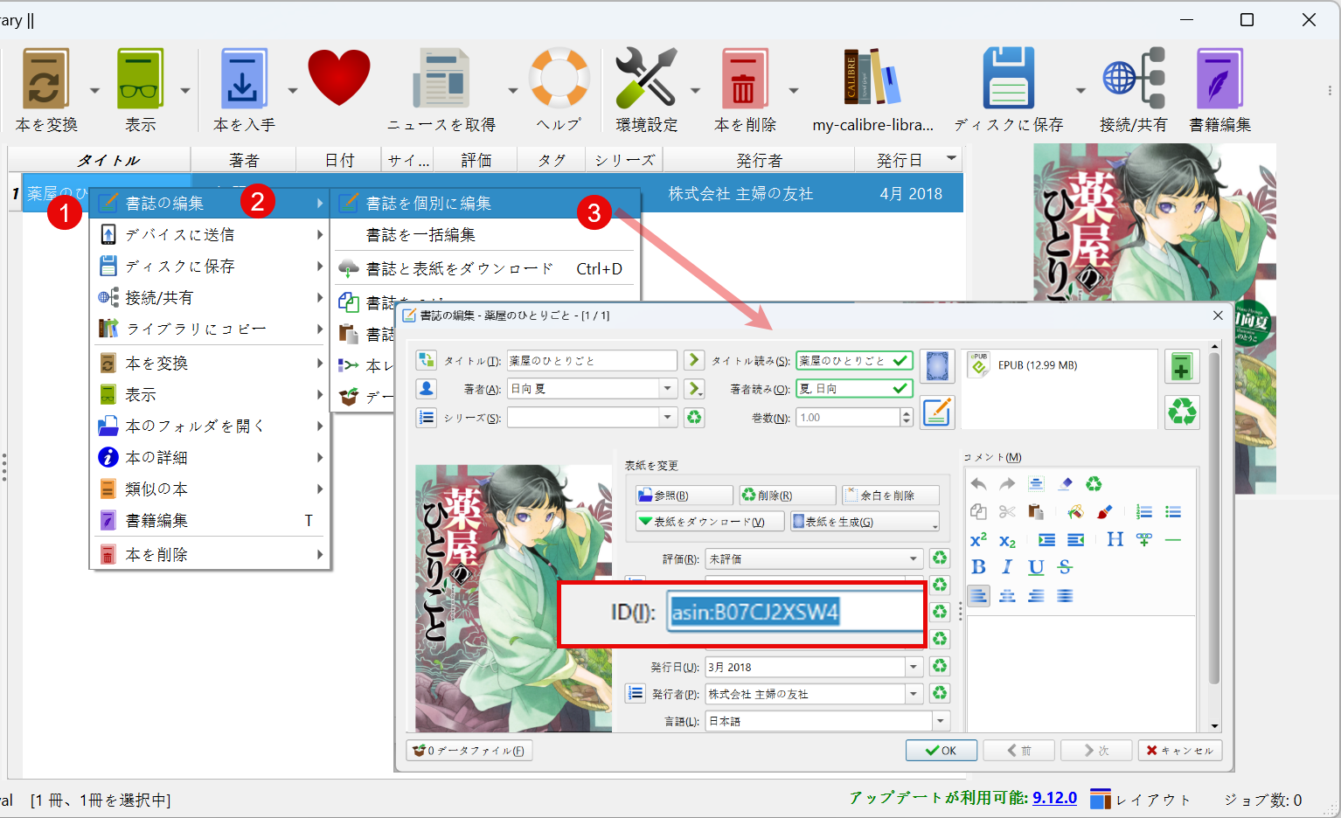Click insert link chain icon
The image size is (1341, 818).
[x=1143, y=539]
